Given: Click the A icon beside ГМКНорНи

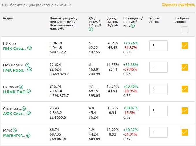Looking at the screenshot, I should coord(27,65).
